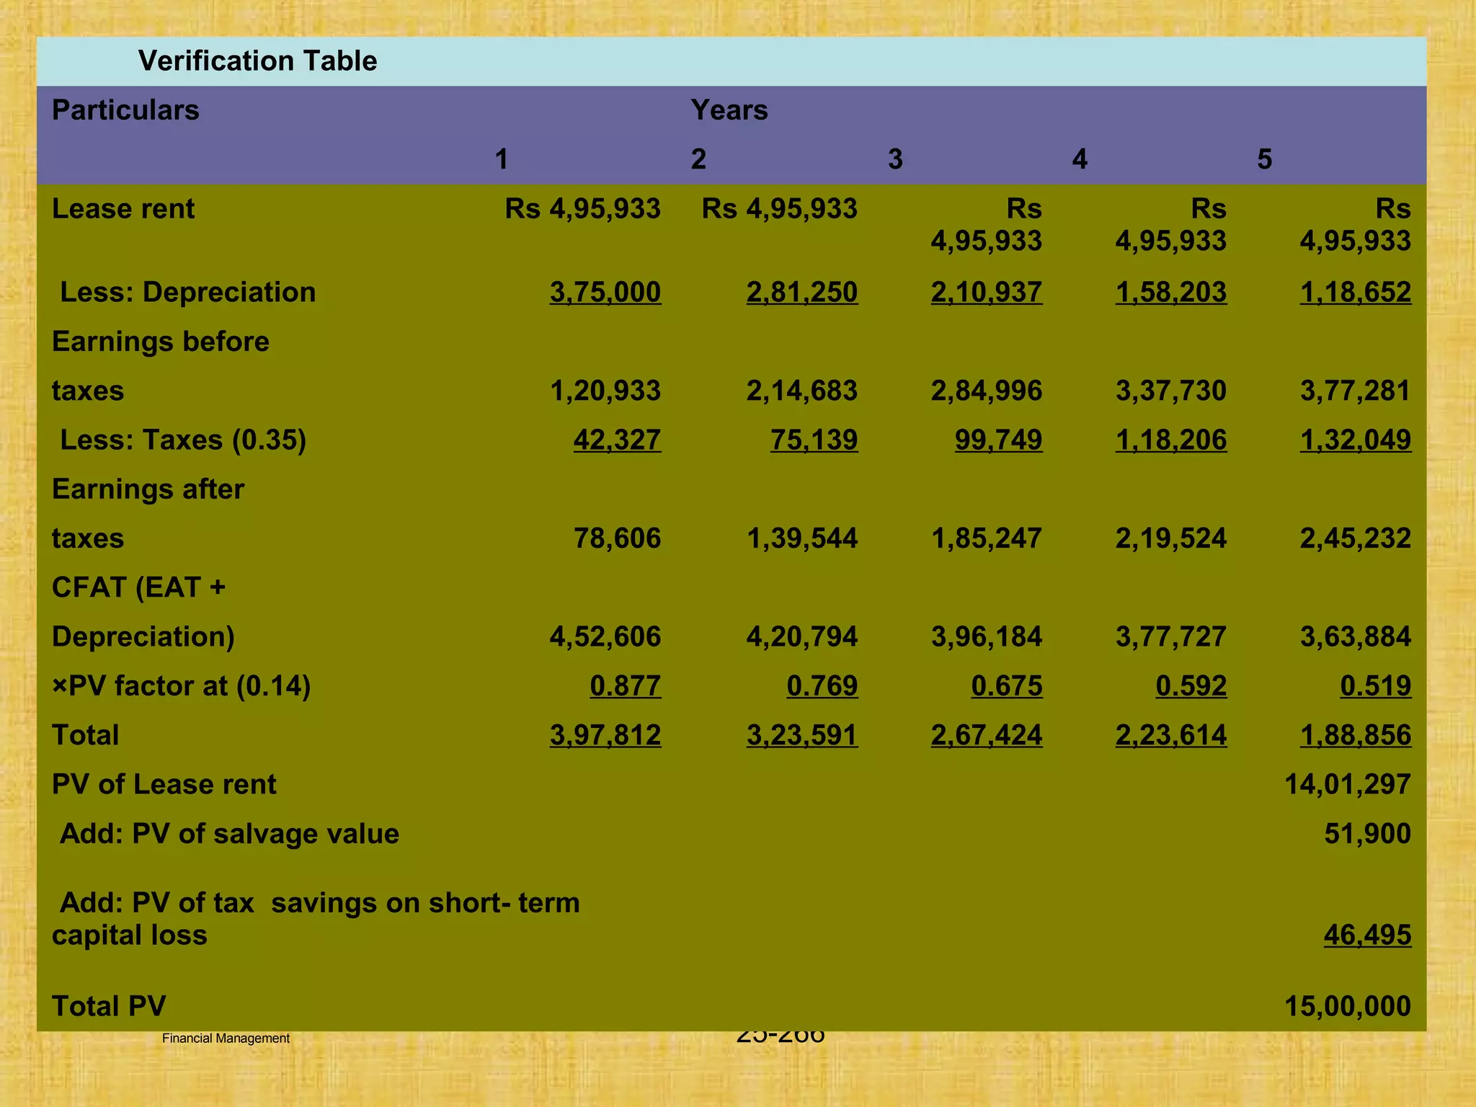Screen dimensions: 1476x1107
Task: Select earnings after taxes 1,39,544
Action: coord(802,538)
